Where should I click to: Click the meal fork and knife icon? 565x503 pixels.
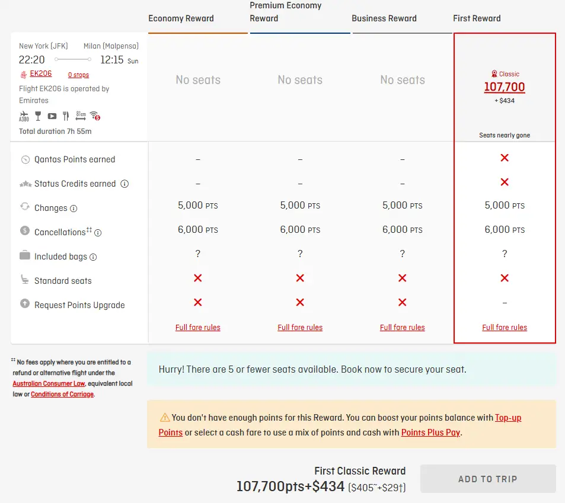(x=66, y=116)
